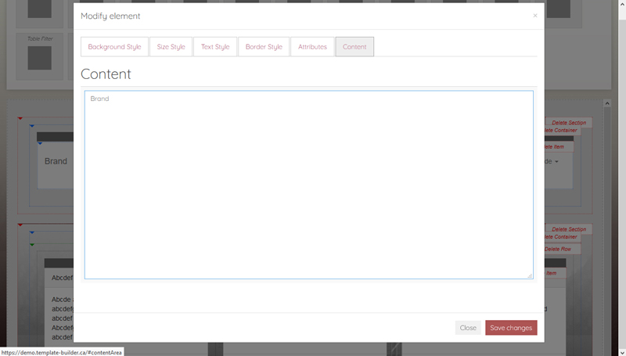Open the Background Style tab
This screenshot has width=626, height=356.
coord(114,47)
